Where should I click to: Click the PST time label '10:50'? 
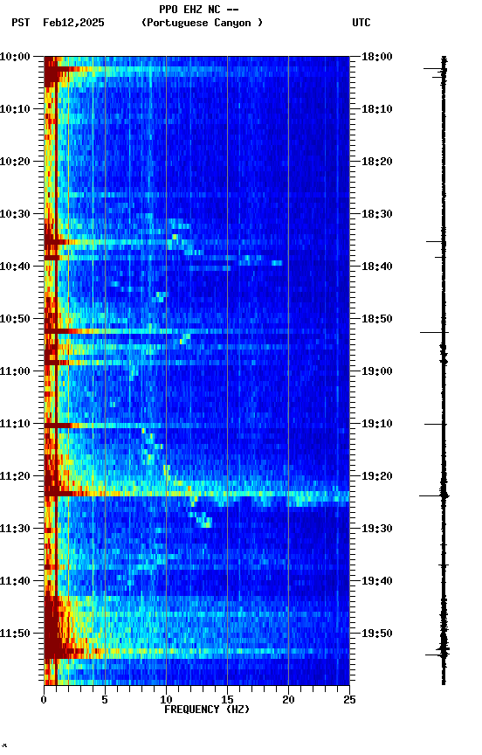15,319
